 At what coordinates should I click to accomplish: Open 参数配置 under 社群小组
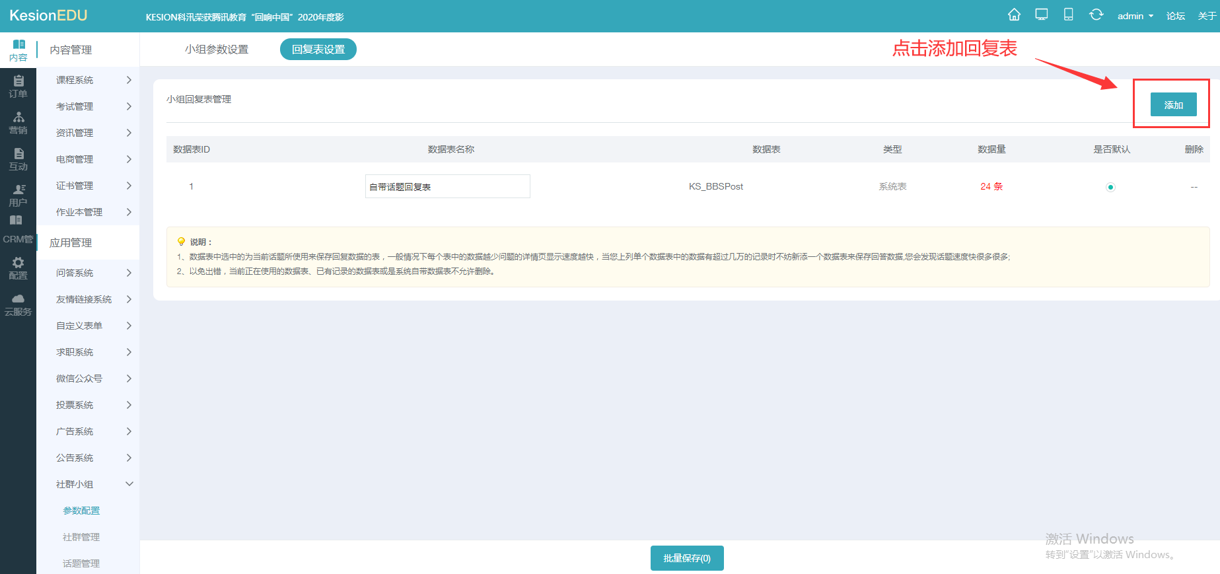click(81, 511)
